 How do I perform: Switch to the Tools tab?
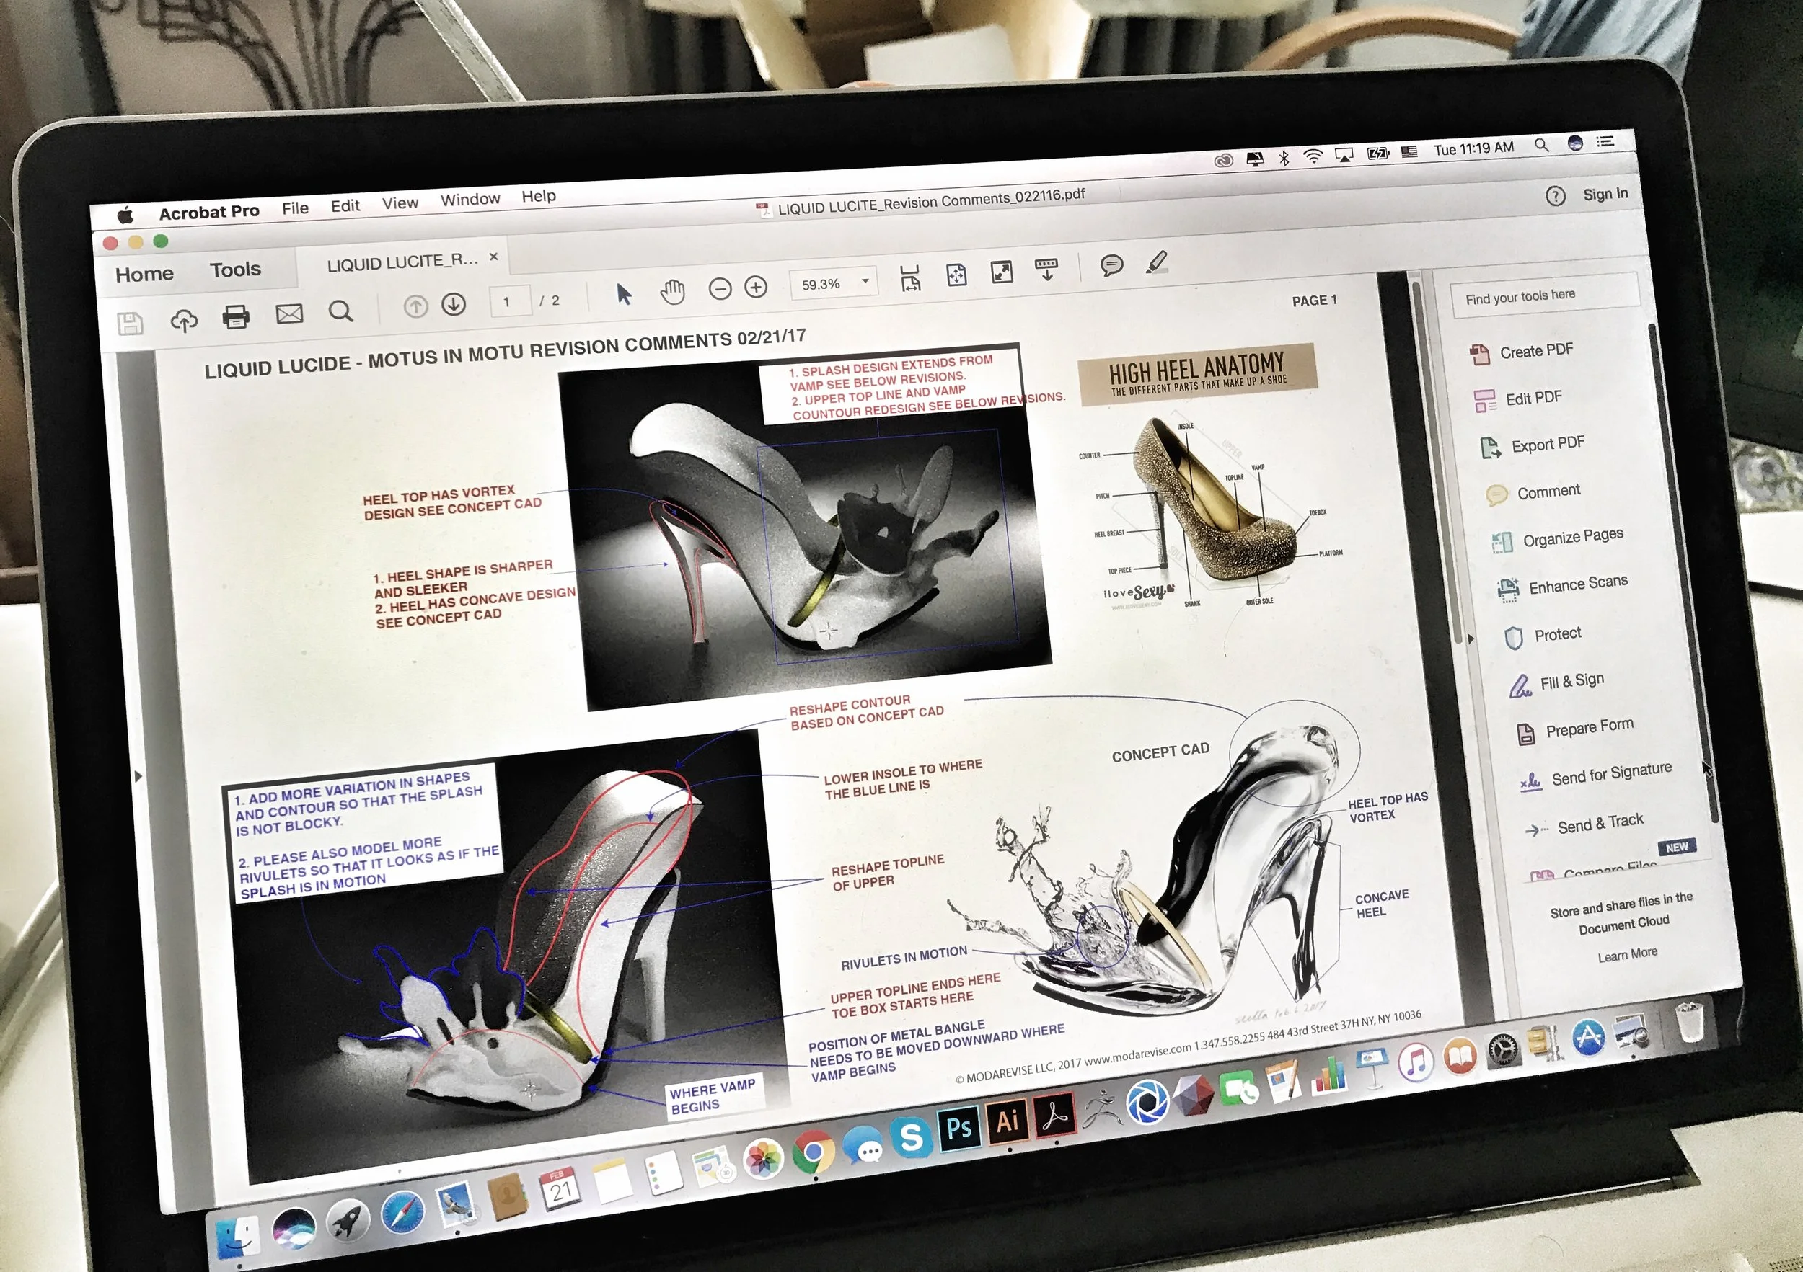pyautogui.click(x=235, y=270)
